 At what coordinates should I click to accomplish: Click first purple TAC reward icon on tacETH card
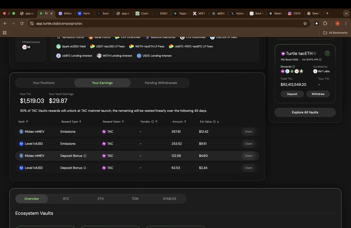pos(283,71)
